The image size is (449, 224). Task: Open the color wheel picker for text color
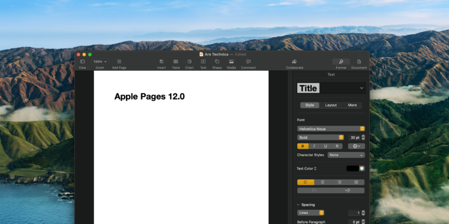click(362, 169)
